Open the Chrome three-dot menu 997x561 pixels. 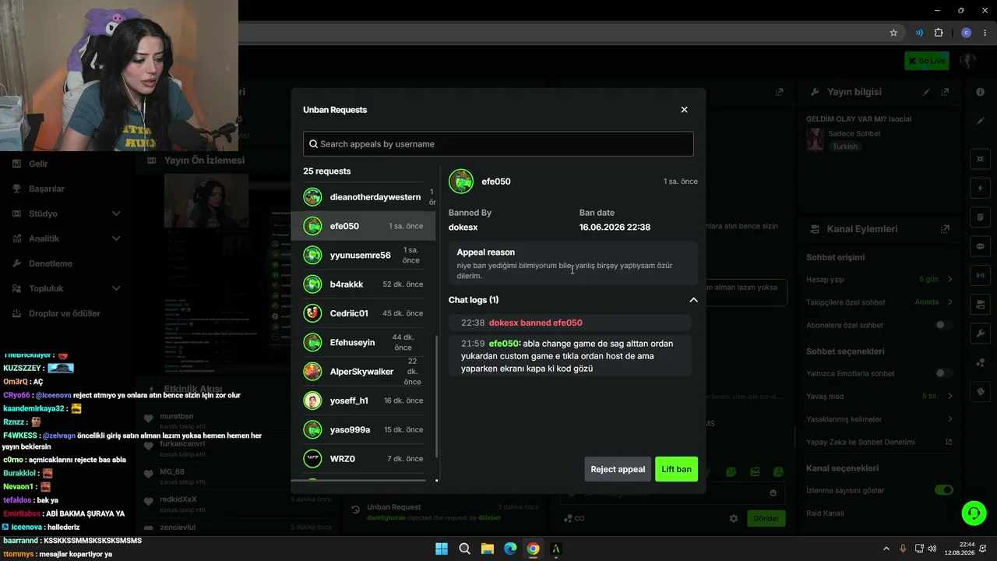(985, 33)
